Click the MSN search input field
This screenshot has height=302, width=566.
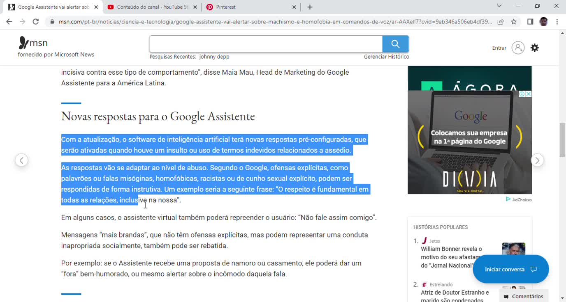pos(266,44)
